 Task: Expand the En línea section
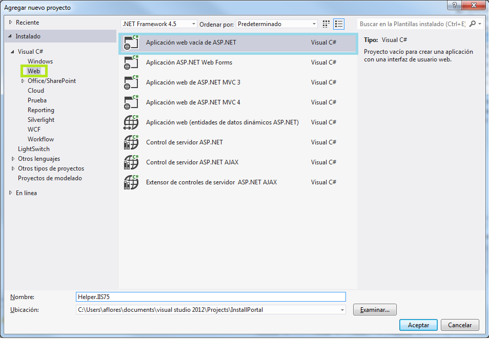tap(11, 193)
